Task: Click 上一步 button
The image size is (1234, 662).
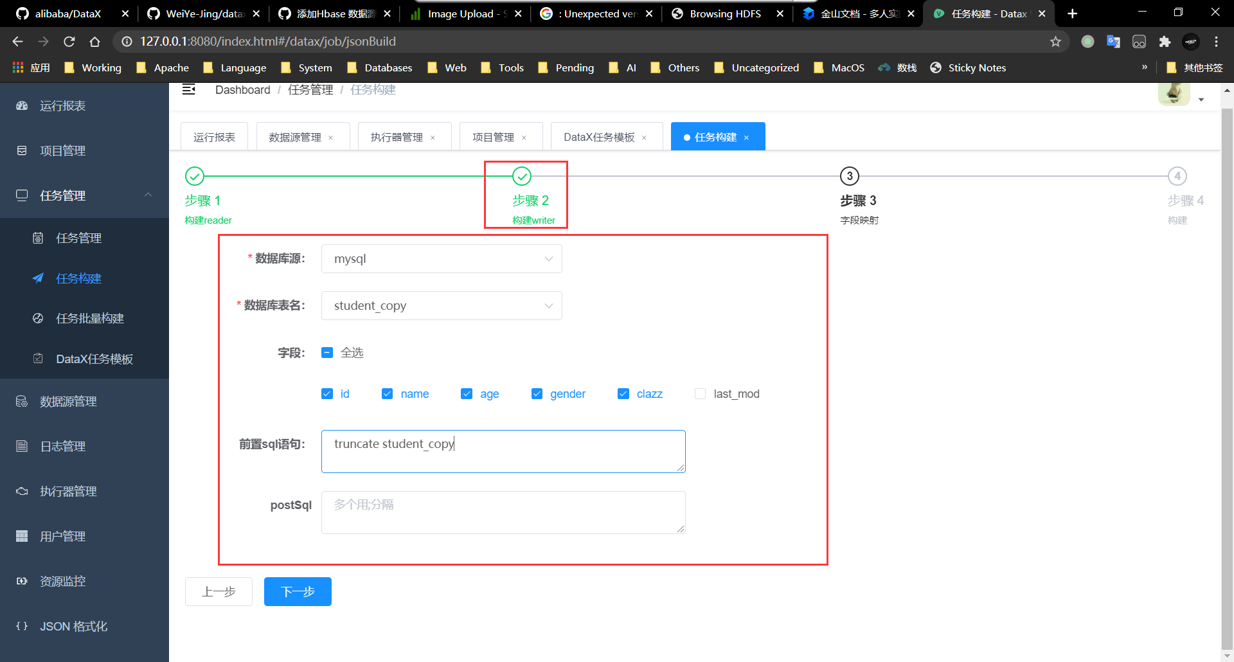Action: tap(219, 591)
